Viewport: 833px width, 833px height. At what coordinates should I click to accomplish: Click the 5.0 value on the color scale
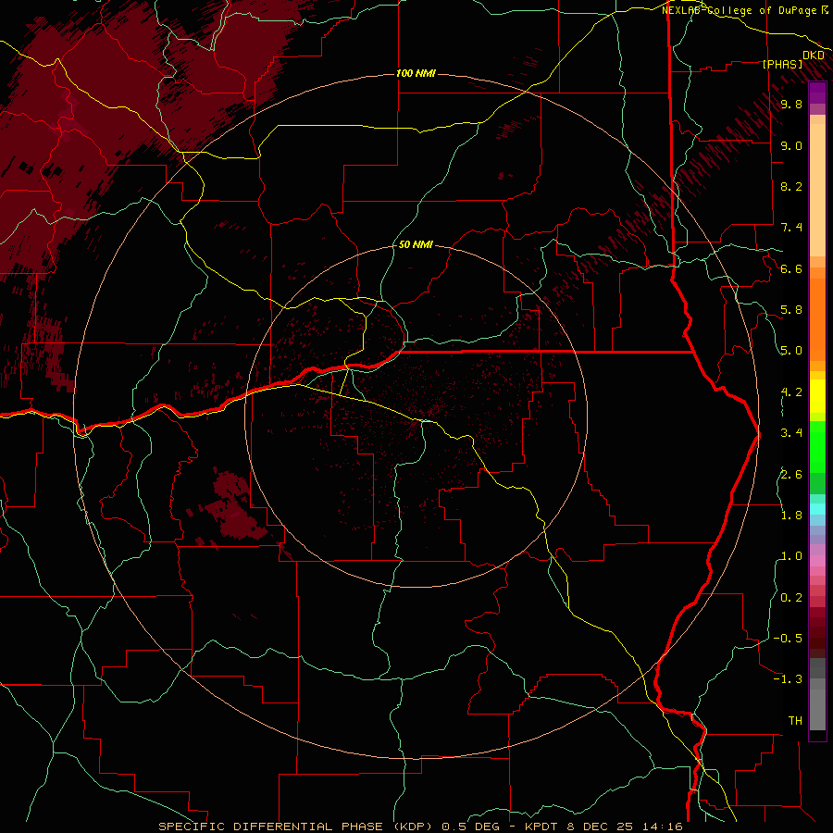[x=791, y=351]
